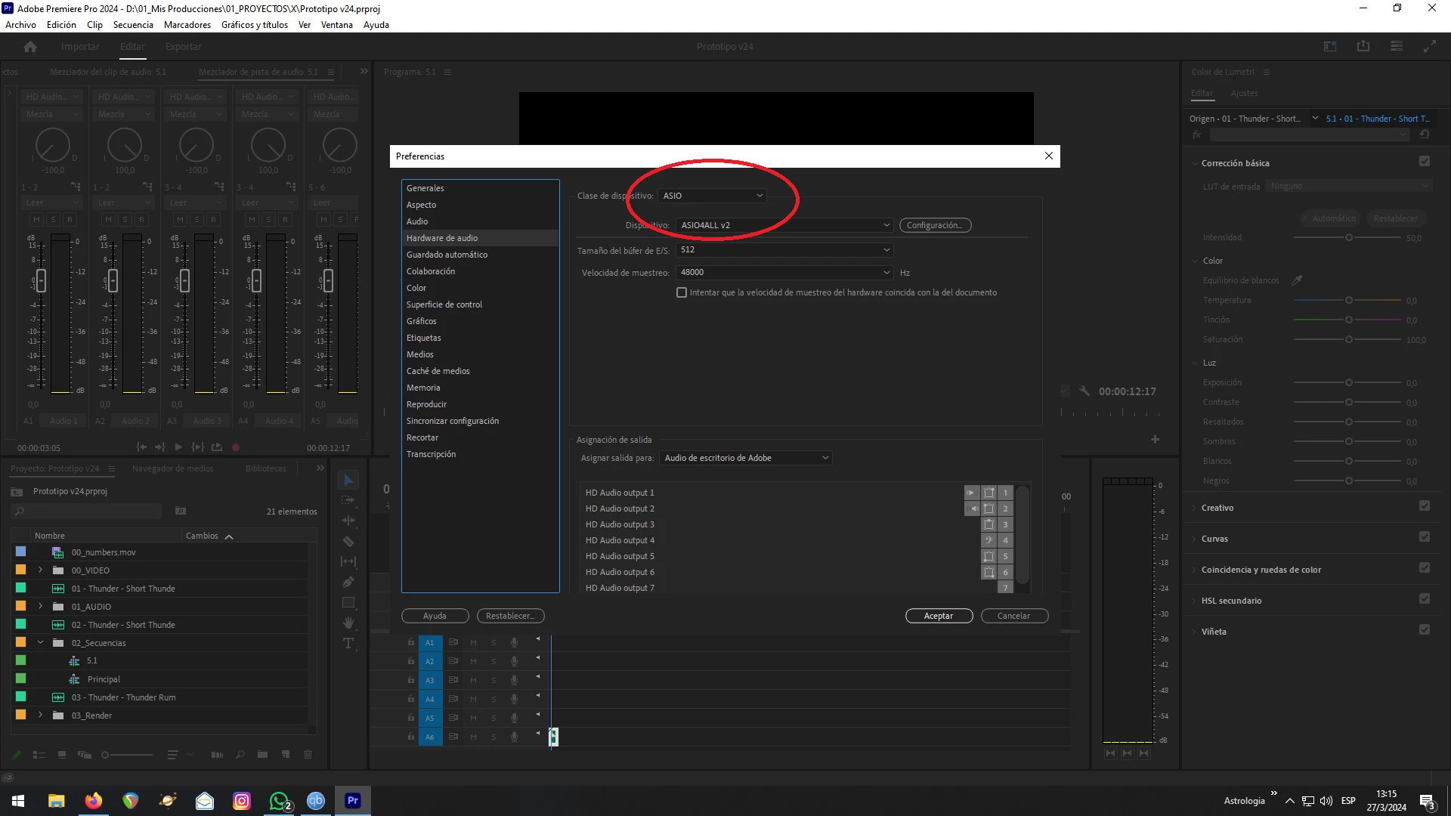Open Premiere Pro from taskbar
Viewport: 1451px width, 816px height.
coord(353,801)
